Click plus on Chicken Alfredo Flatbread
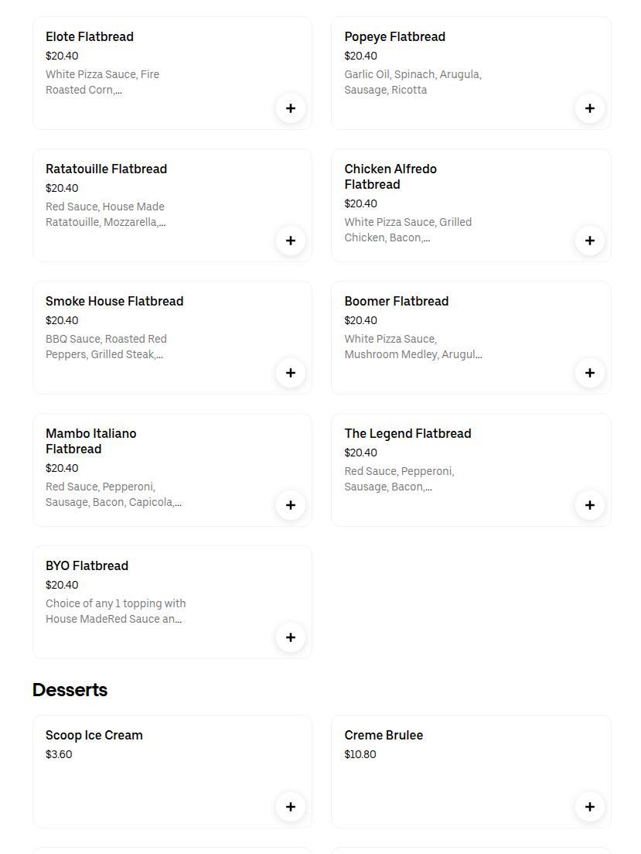 point(589,241)
